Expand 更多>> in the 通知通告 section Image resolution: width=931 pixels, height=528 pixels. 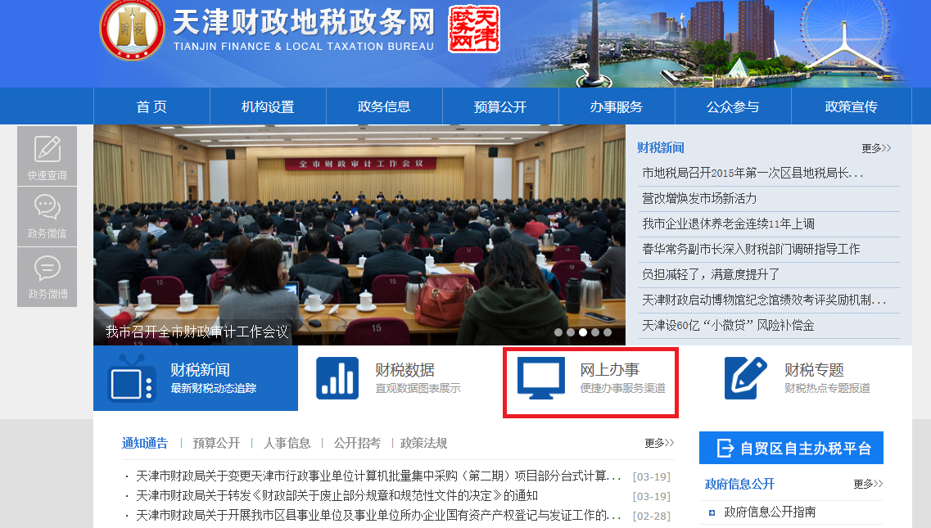click(x=659, y=443)
